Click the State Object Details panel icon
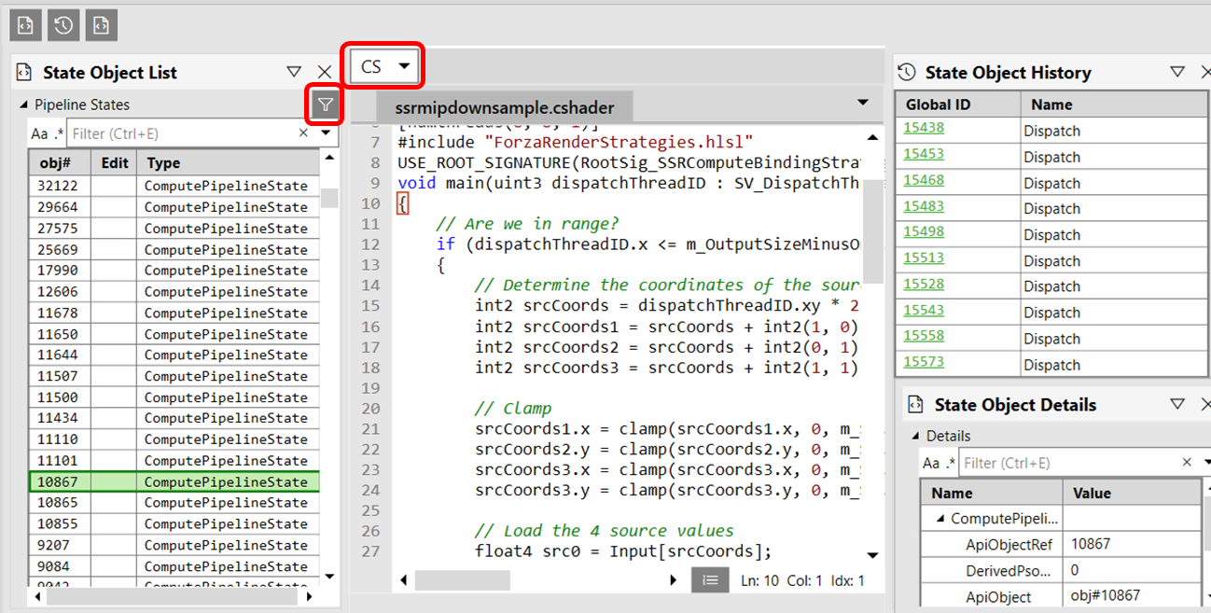Image resolution: width=1211 pixels, height=613 pixels. pos(917,405)
